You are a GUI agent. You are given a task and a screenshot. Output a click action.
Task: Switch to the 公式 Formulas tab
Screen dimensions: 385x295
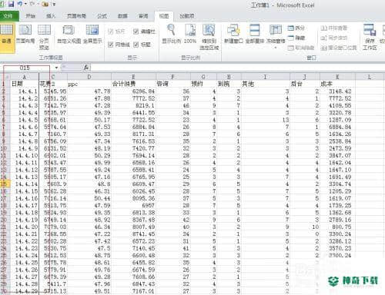click(102, 16)
